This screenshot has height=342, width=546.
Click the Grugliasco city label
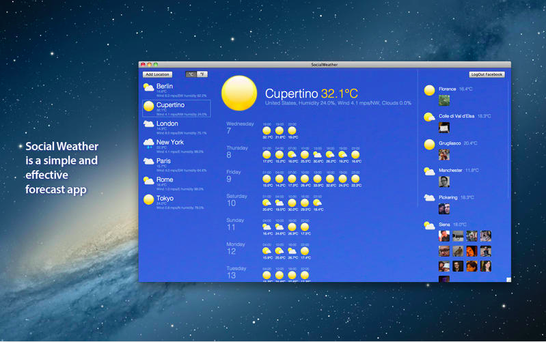[x=450, y=143]
